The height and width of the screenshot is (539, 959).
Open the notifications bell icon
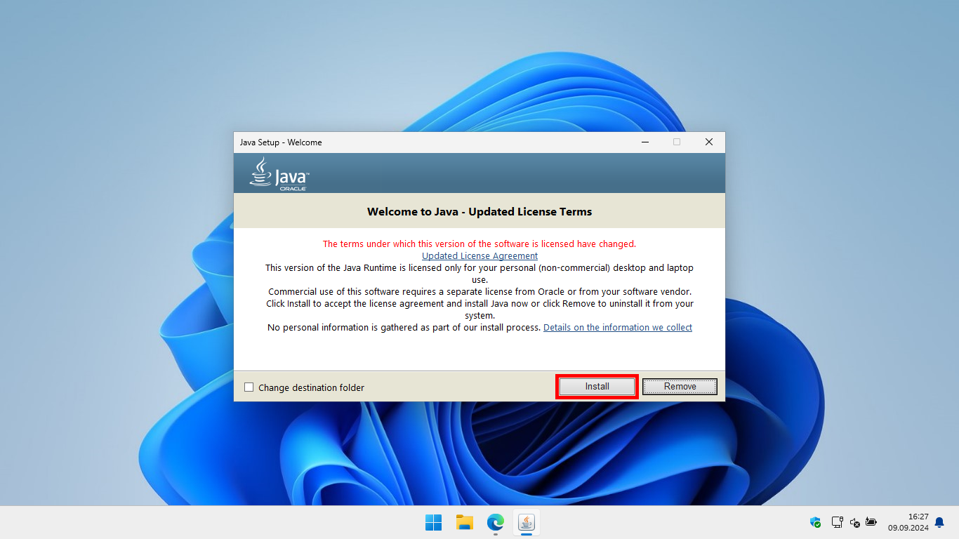coord(939,522)
